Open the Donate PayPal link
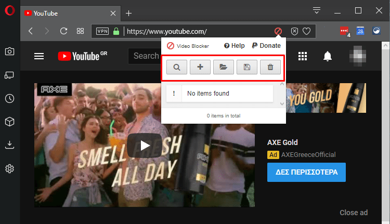Screen dimensions: 390x224 [x=266, y=46]
